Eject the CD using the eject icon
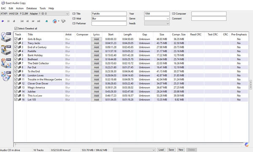The width and height of the screenshot is (253, 152). coord(47,21)
